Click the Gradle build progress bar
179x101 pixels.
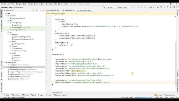pos(143,97)
